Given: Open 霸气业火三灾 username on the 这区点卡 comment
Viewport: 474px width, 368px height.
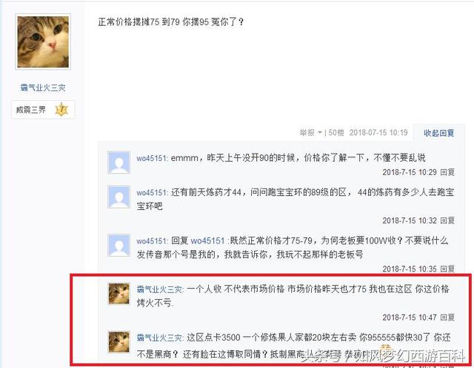Looking at the screenshot, I should [x=159, y=338].
